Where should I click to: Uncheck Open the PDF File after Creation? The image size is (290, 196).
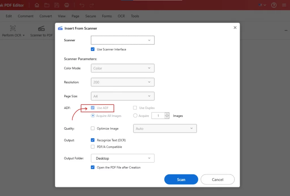93,167
